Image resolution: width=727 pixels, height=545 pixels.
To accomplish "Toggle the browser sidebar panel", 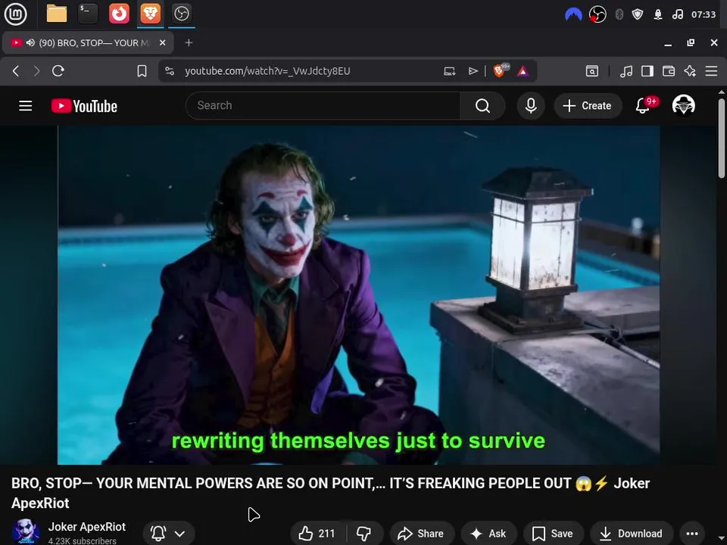I will [x=647, y=71].
